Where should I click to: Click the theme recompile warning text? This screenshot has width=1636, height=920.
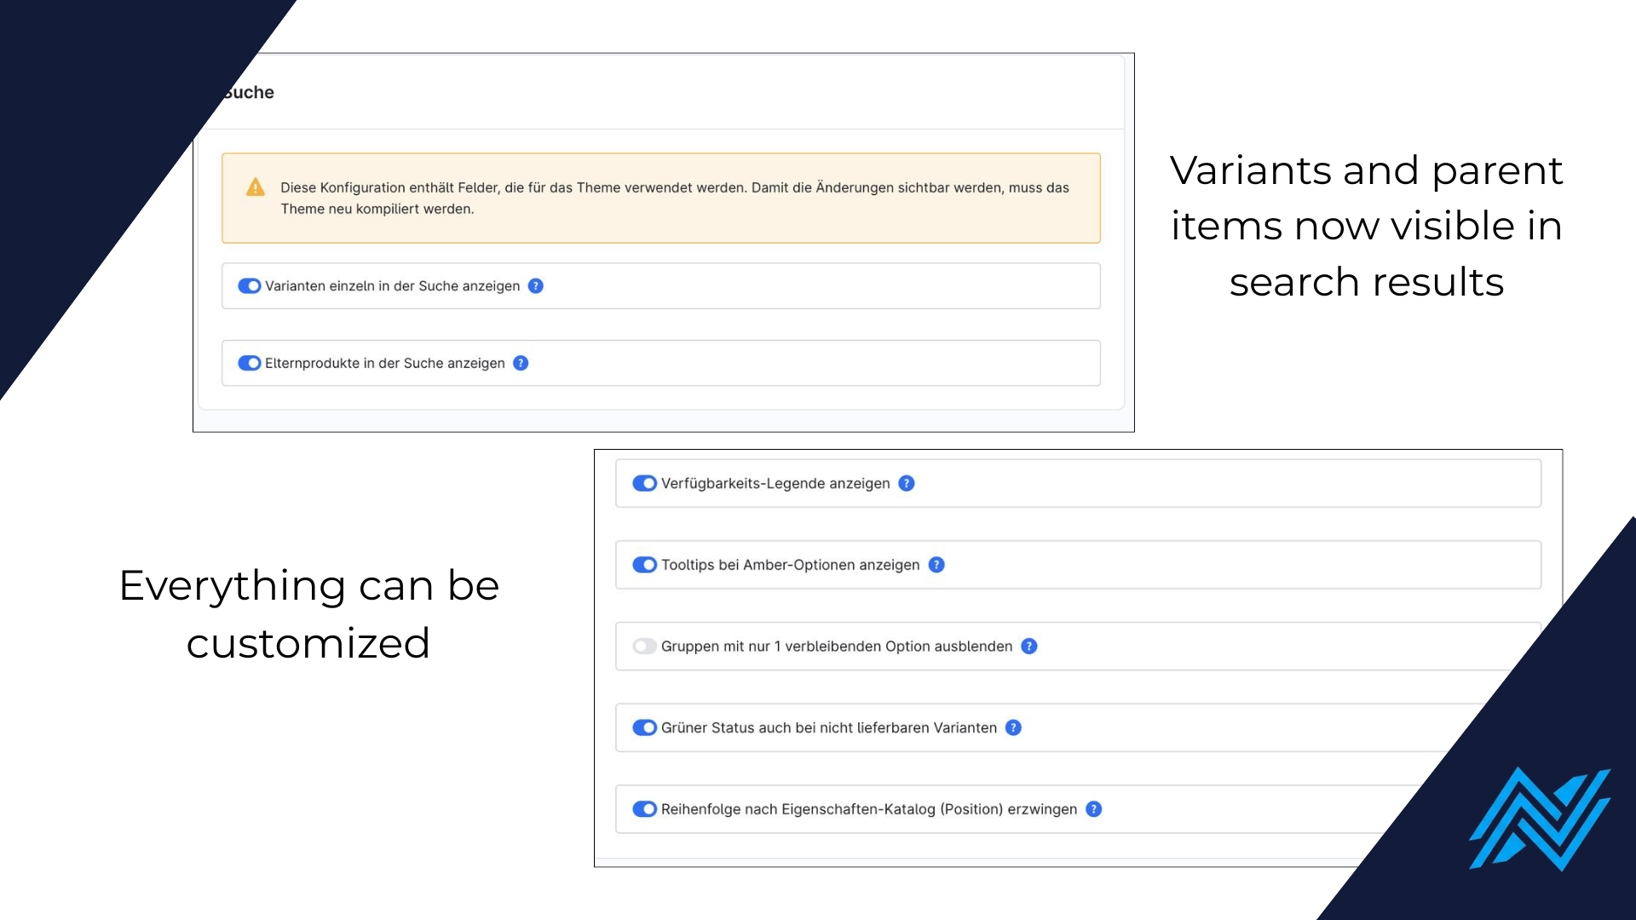675,198
